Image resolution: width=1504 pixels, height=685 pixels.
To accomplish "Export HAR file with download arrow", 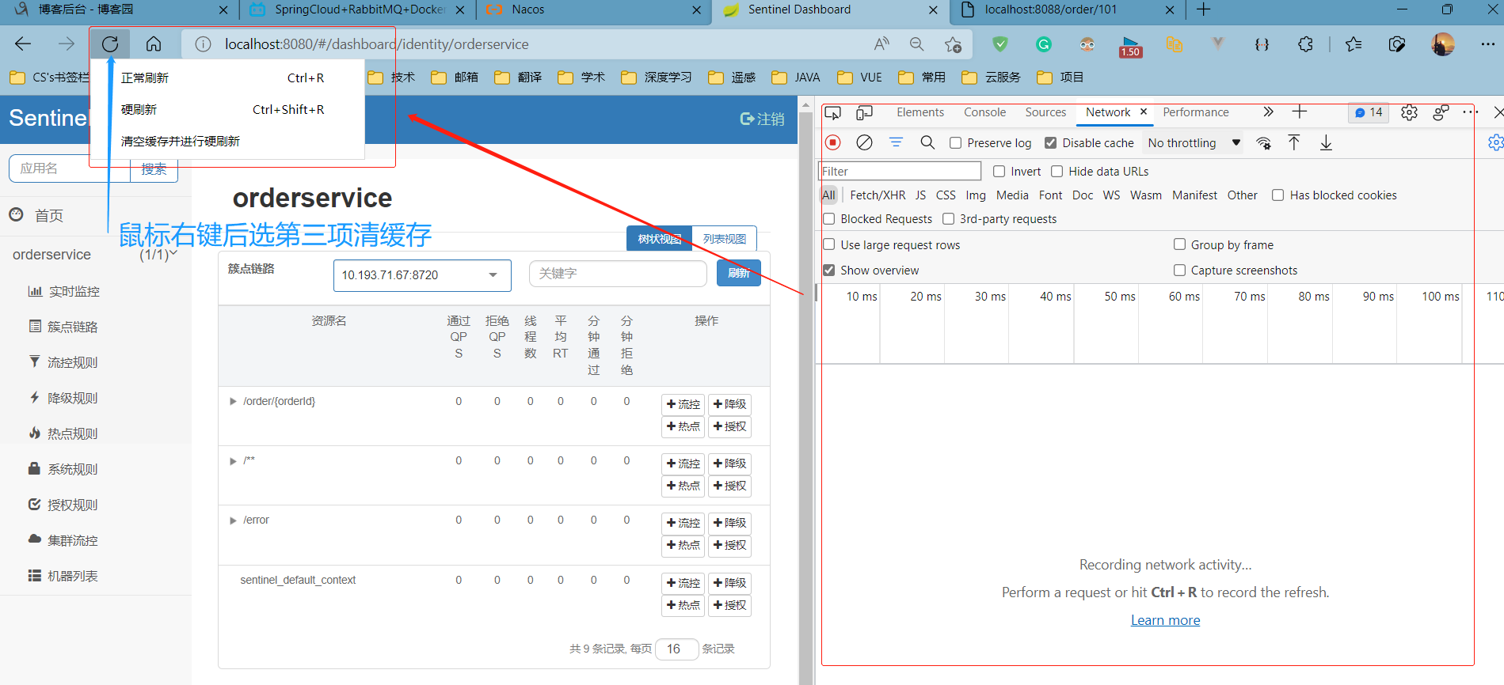I will (x=1326, y=142).
